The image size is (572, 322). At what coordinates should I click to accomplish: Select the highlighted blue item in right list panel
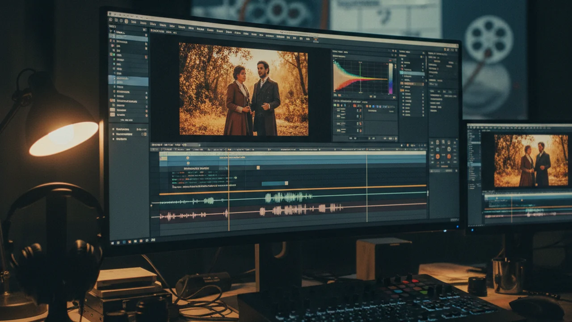(412, 73)
